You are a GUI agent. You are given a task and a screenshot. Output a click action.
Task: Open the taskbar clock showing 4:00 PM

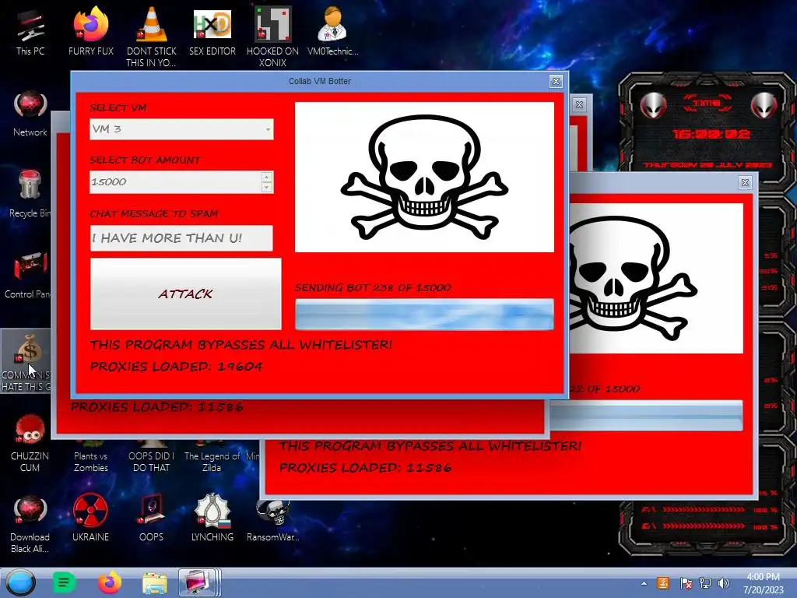(x=763, y=583)
